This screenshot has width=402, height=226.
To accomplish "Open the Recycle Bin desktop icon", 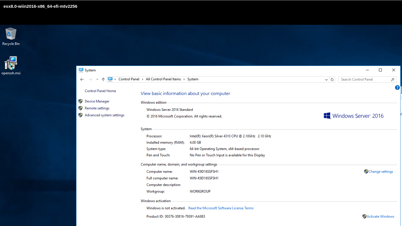I will pyautogui.click(x=11, y=34).
